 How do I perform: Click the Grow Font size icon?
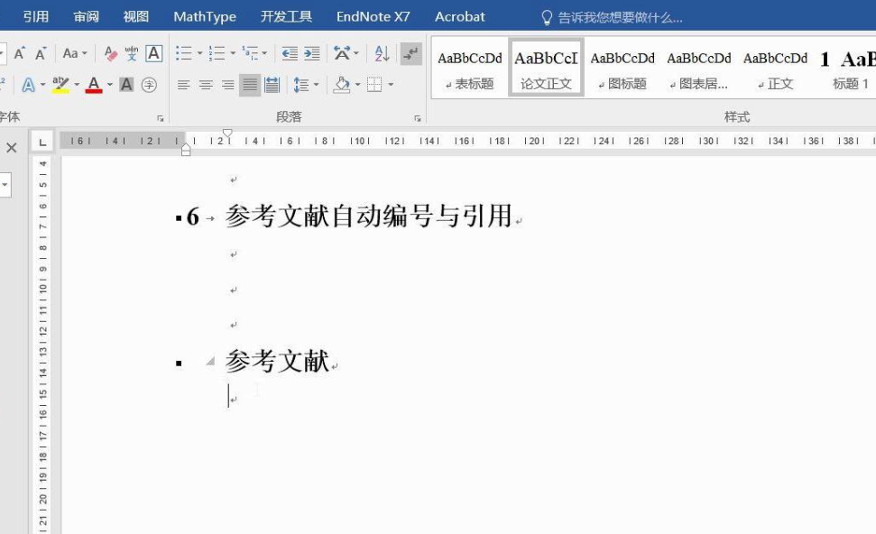coord(18,54)
